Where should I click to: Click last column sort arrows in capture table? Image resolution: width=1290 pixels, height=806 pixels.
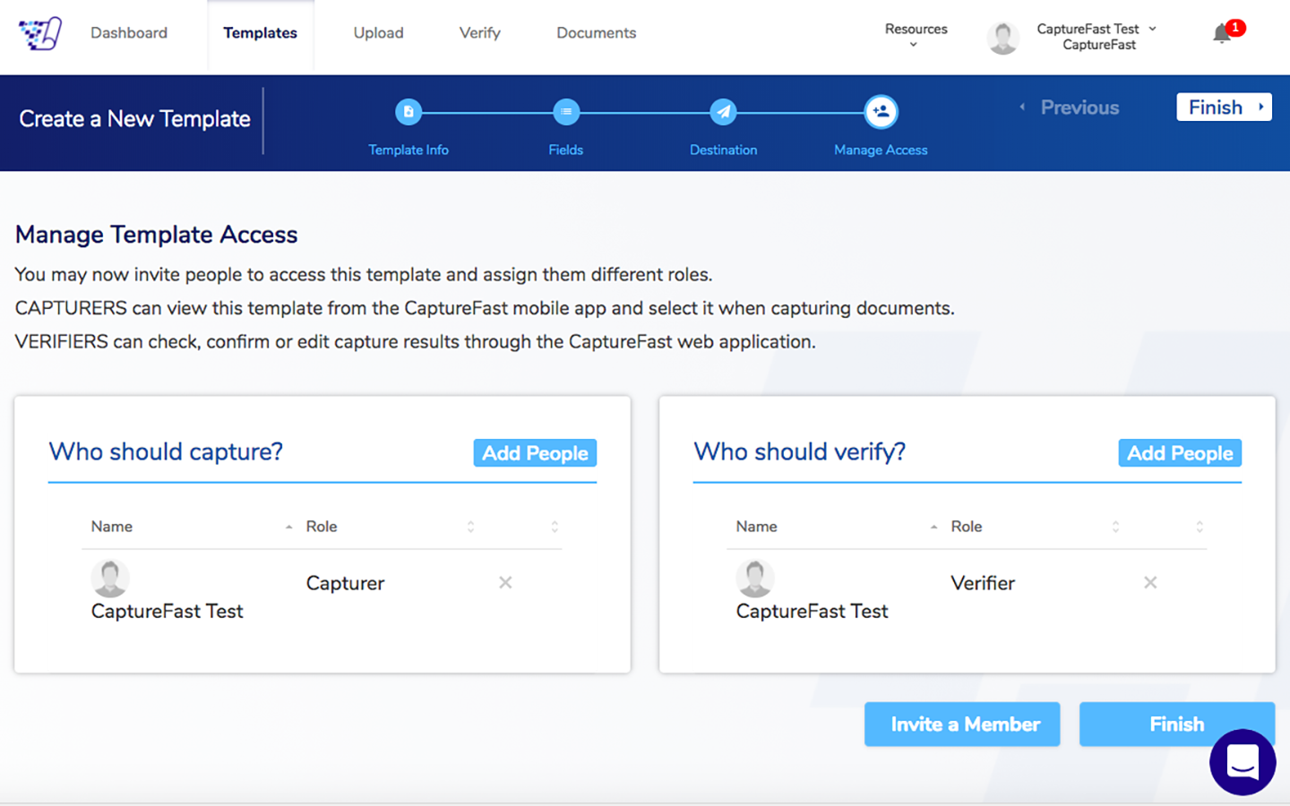pos(555,527)
